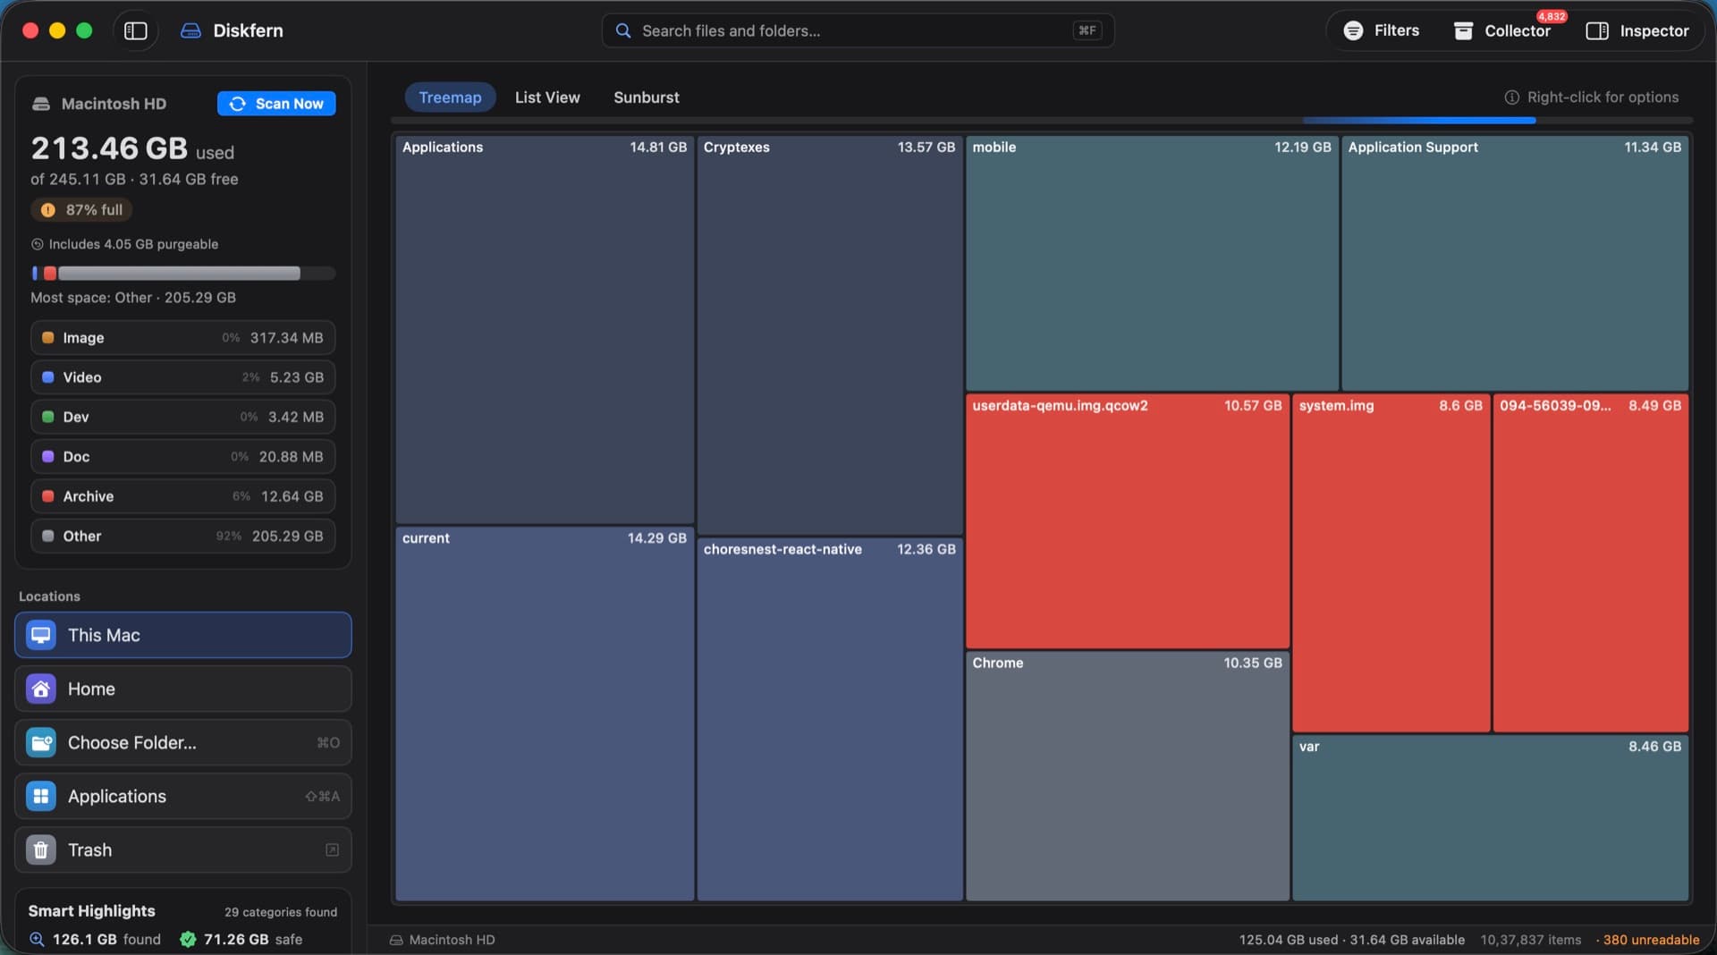This screenshot has height=955, width=1717.
Task: Click the Other category row
Action: pos(183,537)
